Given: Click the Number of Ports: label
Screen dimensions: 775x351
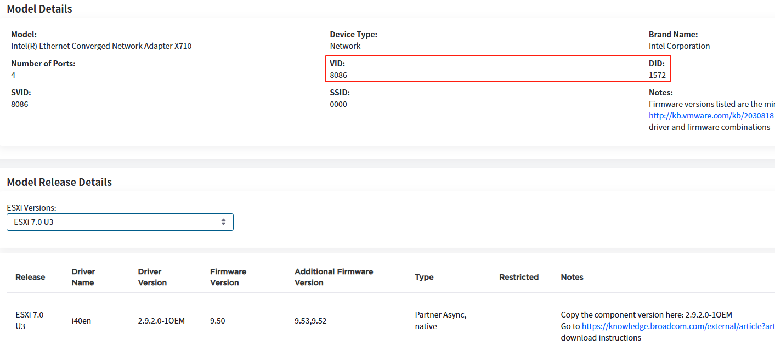Looking at the screenshot, I should coord(43,64).
